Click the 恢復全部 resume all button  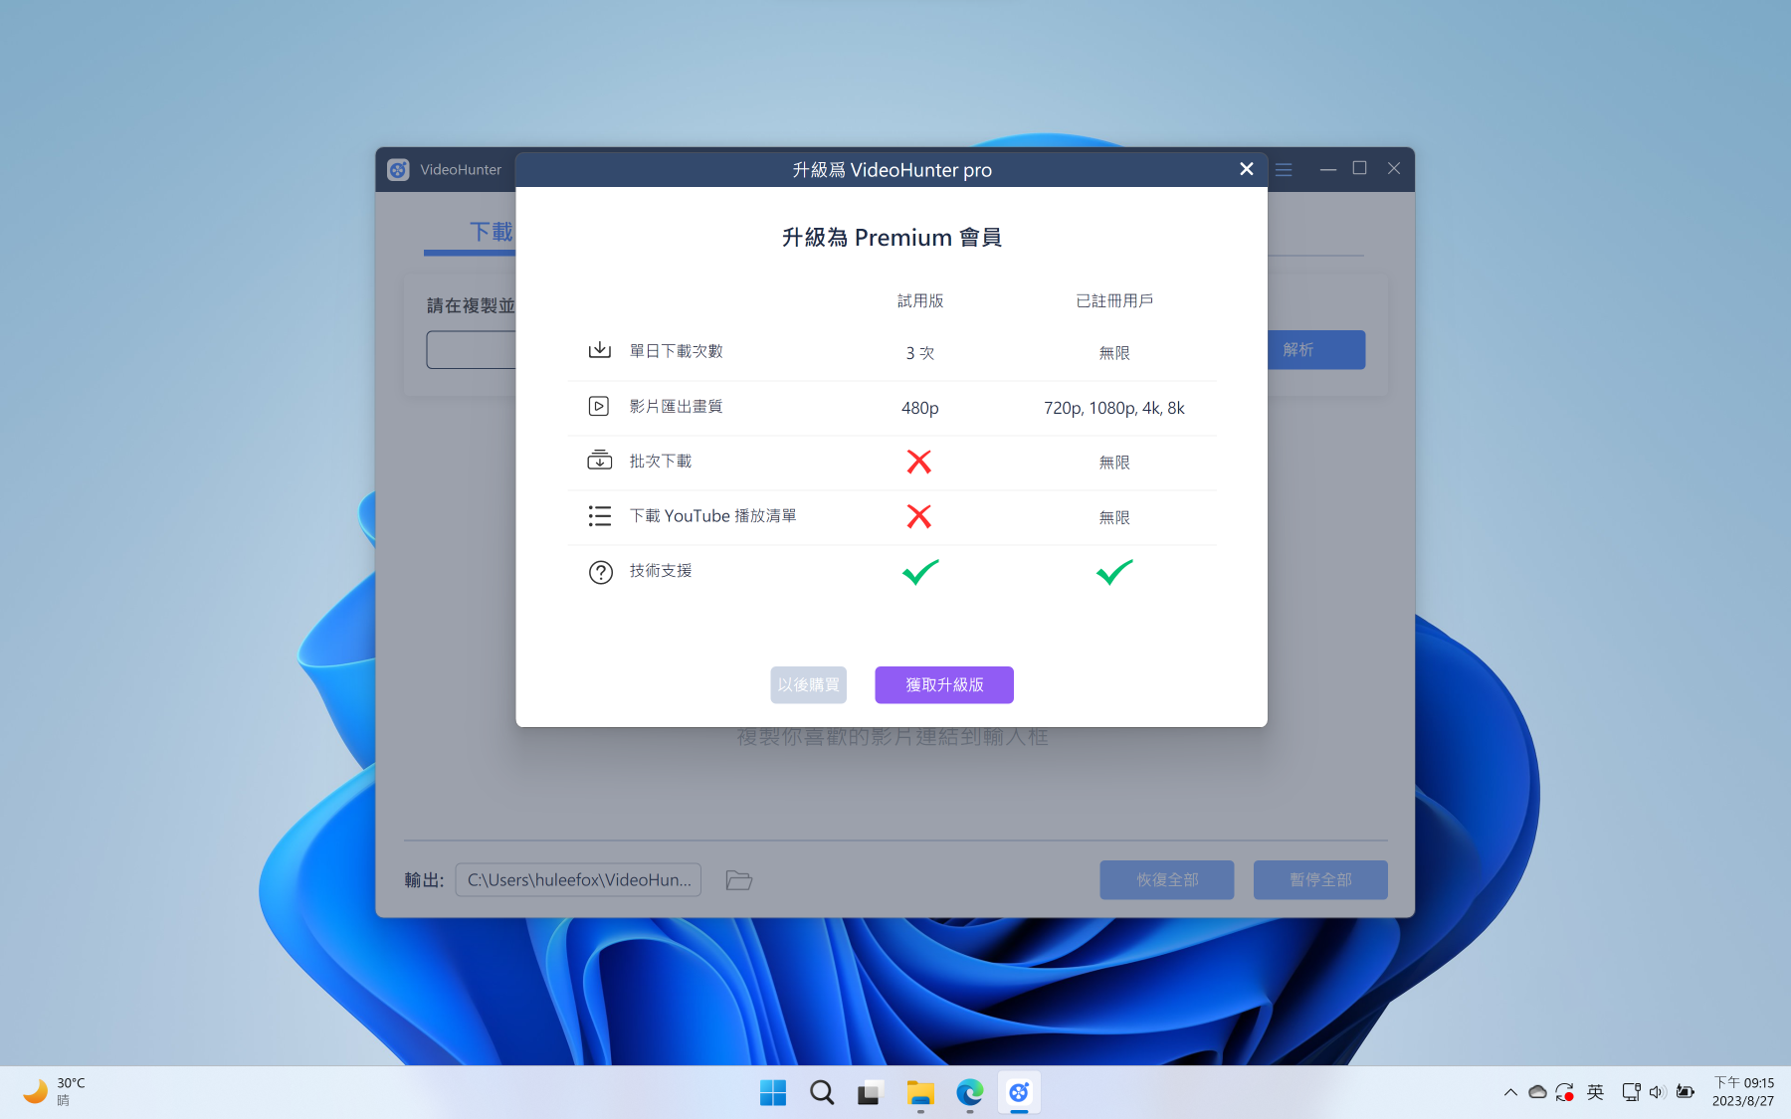pos(1166,880)
